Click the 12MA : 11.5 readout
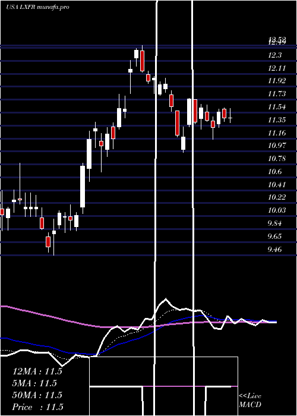The height and width of the screenshot is (416, 297). 37,371
